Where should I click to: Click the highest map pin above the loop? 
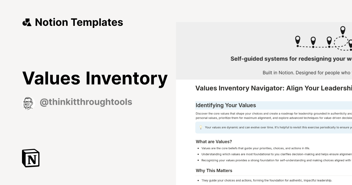pos(343,30)
